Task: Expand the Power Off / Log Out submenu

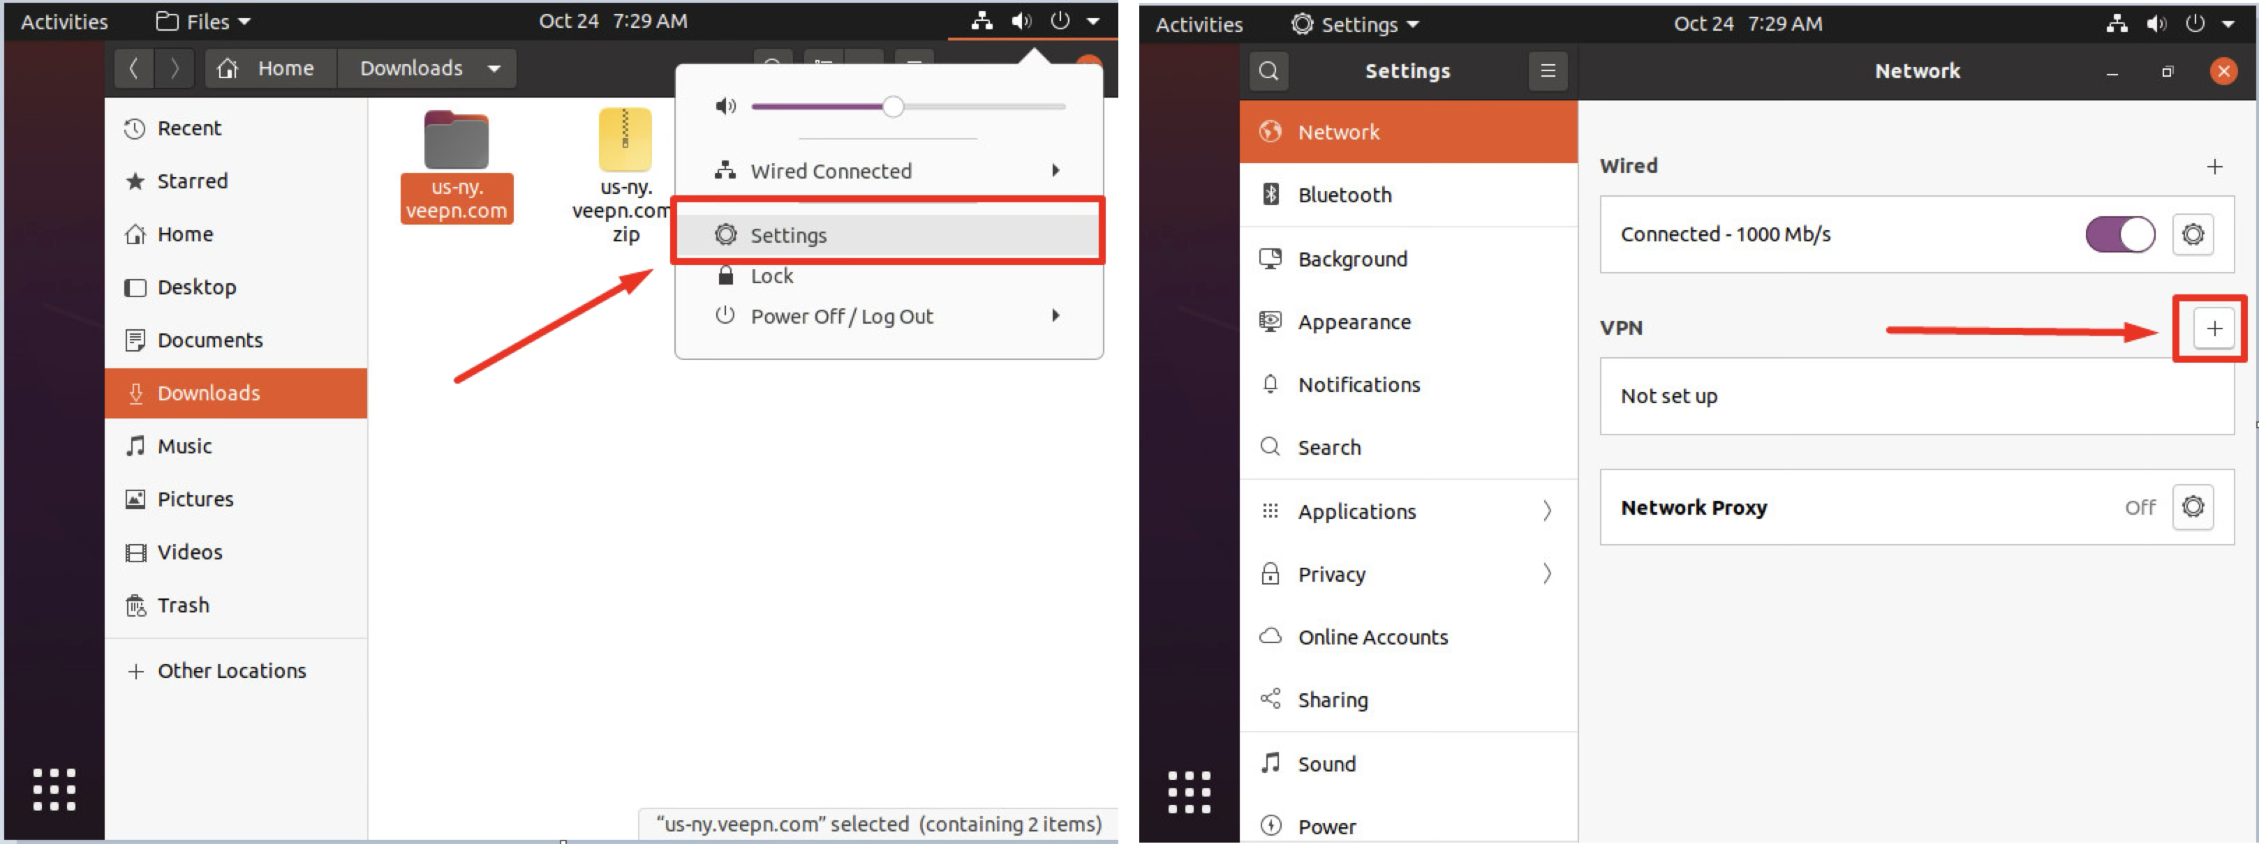Action: (x=1055, y=315)
